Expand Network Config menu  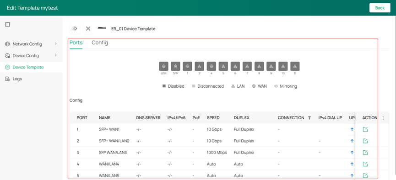(x=31, y=44)
